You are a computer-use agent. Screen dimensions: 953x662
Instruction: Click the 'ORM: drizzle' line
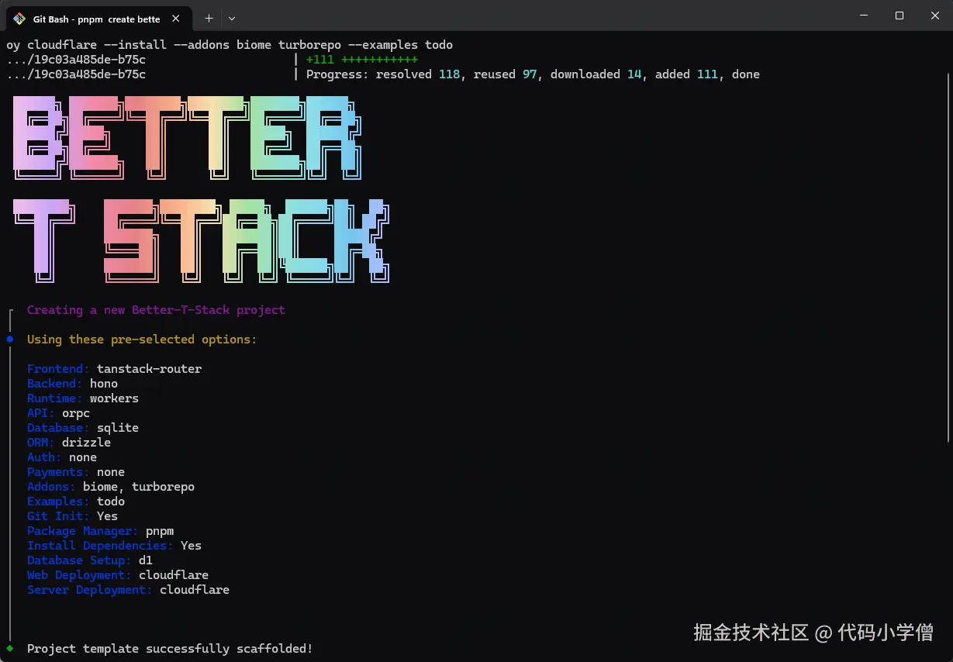[x=69, y=443]
